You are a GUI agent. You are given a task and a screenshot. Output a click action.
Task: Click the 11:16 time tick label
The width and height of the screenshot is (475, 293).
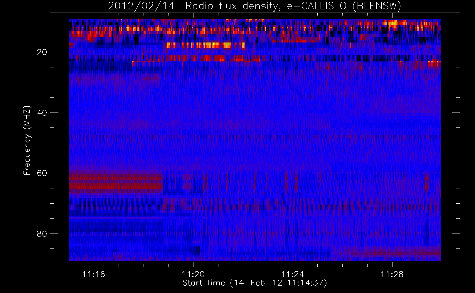point(94,275)
